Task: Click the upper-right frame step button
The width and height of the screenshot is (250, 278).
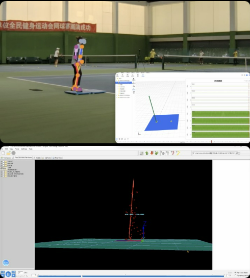Action: [x=13, y=272]
